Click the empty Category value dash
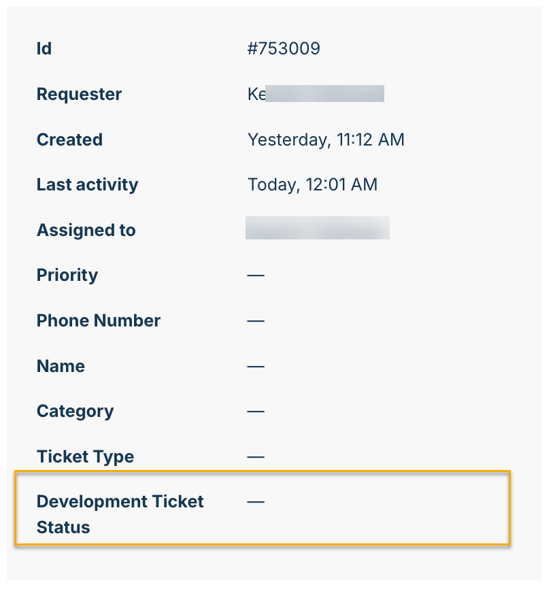555x589 pixels. [256, 411]
